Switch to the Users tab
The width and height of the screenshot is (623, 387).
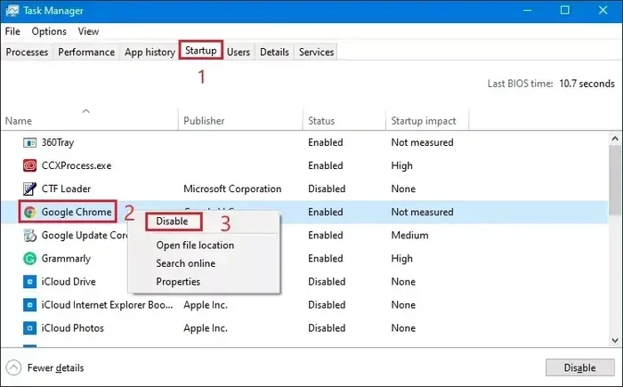[239, 52]
